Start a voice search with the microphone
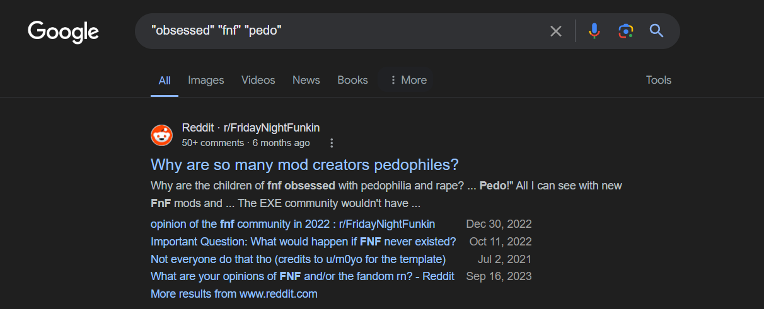The width and height of the screenshot is (764, 309). click(594, 31)
